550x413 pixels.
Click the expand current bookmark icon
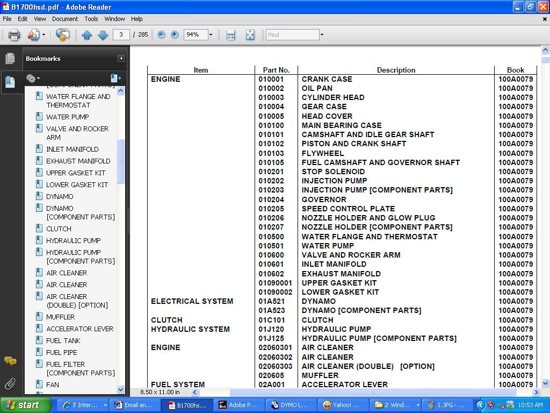115,78
